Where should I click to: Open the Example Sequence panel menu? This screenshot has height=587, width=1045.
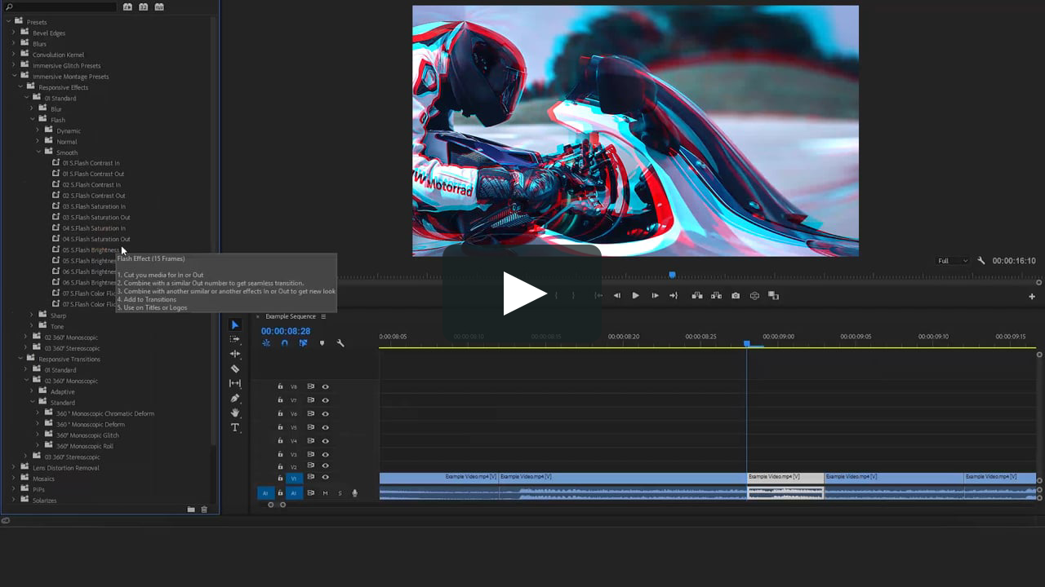[323, 316]
